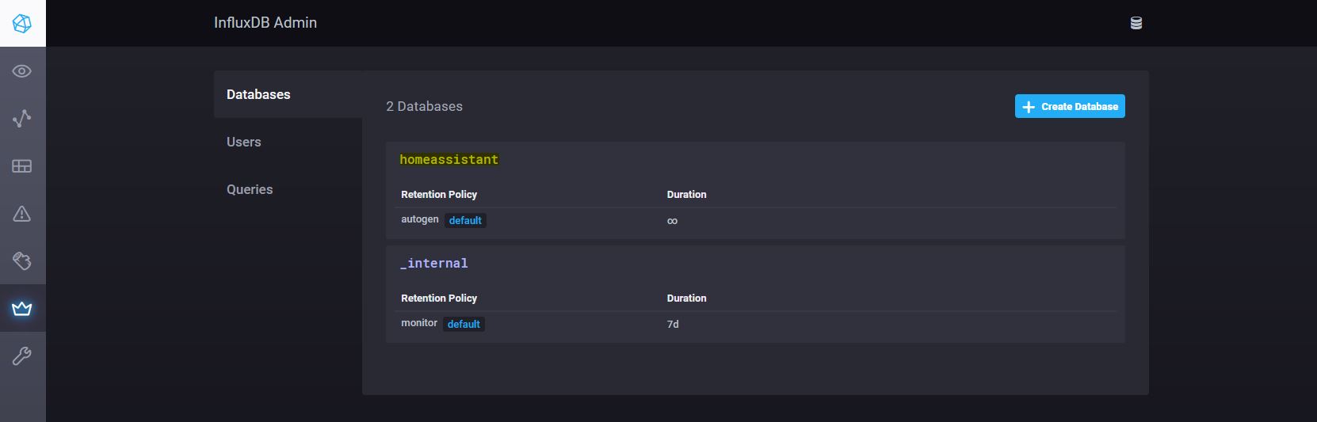Open Alerting triangle warning icon

[22, 214]
